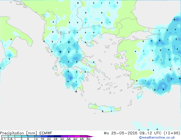The image size is (181, 140).
Task: Pick the 15–20 mm legend color swatch
Action: pos(45,136)
